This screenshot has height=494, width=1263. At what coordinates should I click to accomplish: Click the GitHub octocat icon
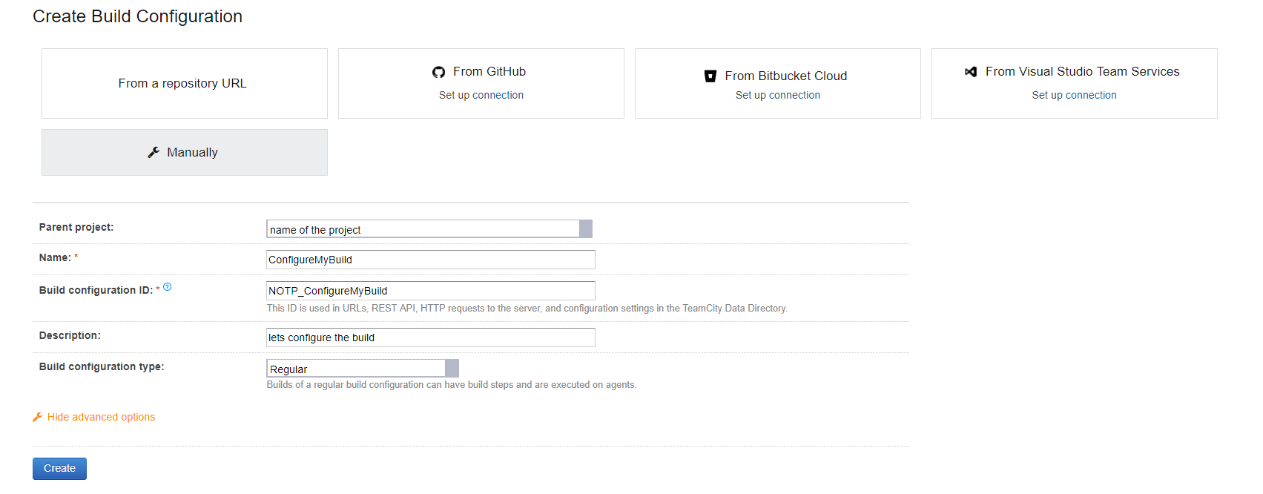438,72
